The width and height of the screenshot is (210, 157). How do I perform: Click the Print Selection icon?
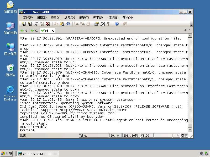pos(82,24)
